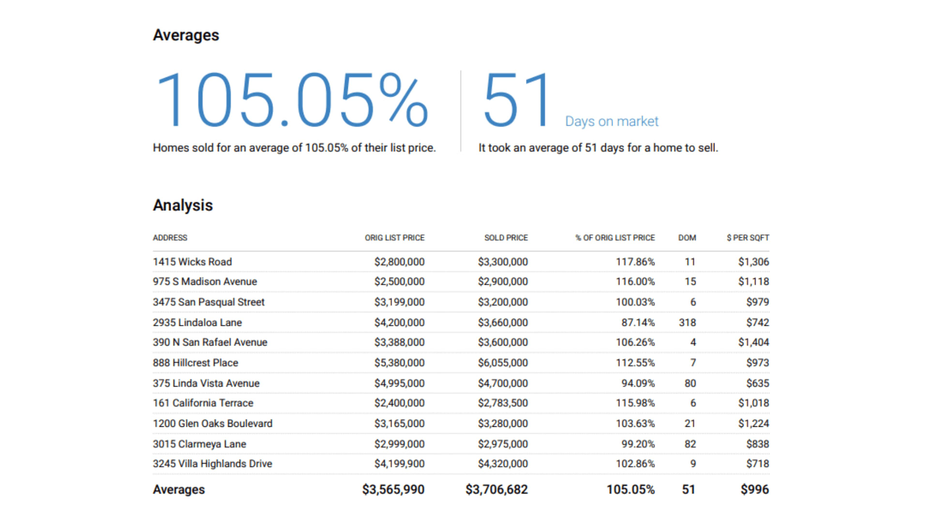Select the 2935 Lindaloa Lane entry
Screen dimensions: 929x522
point(197,322)
